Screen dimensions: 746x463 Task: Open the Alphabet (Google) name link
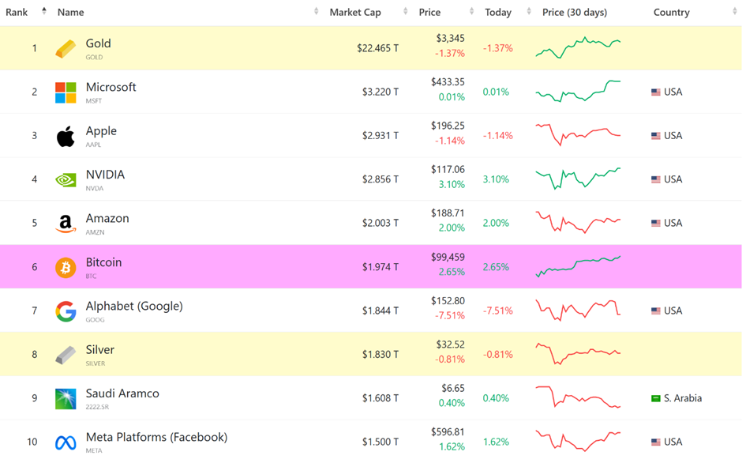pyautogui.click(x=134, y=307)
